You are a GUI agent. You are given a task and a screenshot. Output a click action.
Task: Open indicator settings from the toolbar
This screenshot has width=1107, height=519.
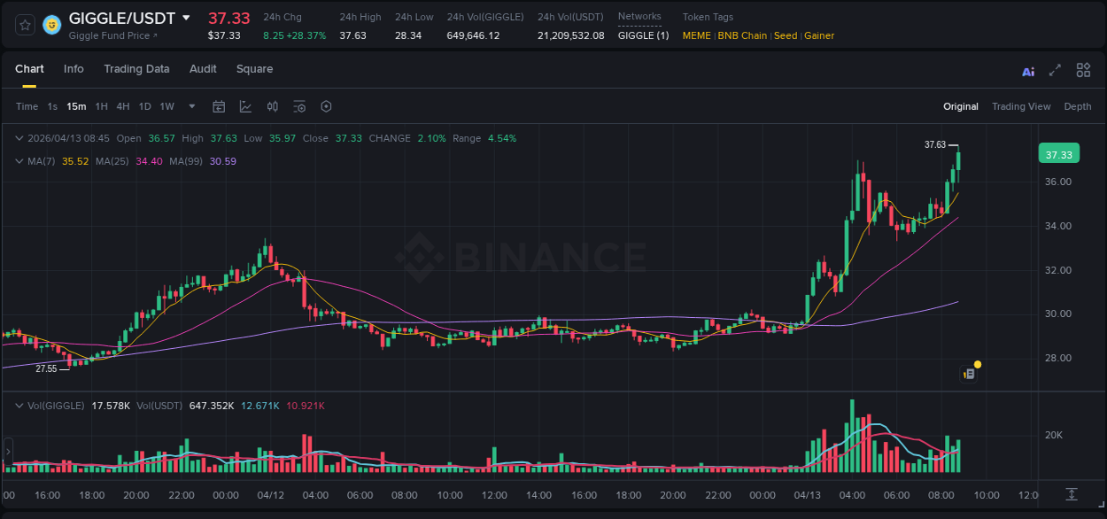(299, 106)
